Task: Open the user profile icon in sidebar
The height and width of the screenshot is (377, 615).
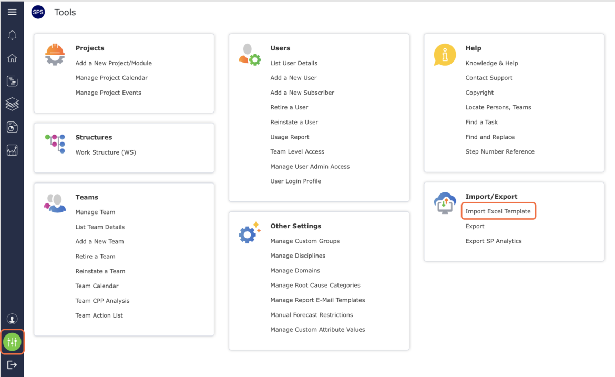Action: click(12, 319)
